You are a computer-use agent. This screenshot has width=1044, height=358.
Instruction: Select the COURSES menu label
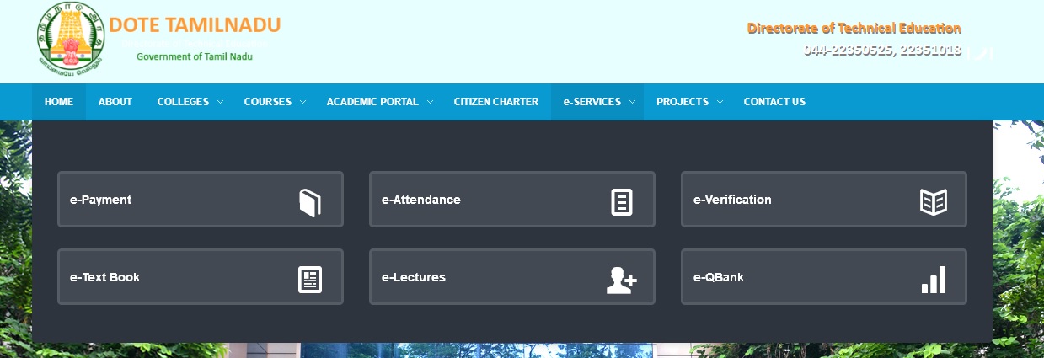click(x=268, y=102)
